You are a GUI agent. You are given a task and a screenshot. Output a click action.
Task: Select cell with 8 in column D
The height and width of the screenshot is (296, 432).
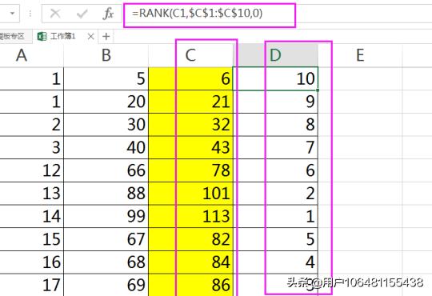(275, 124)
